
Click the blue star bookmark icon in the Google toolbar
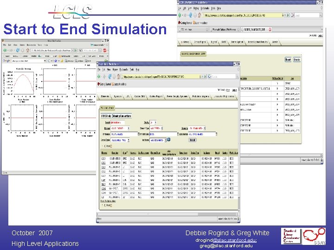click(56, 61)
